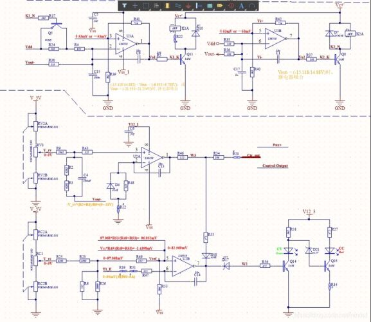Activate the Place Wire tool
Screen dimensions: 371x322
(x=178, y=5)
